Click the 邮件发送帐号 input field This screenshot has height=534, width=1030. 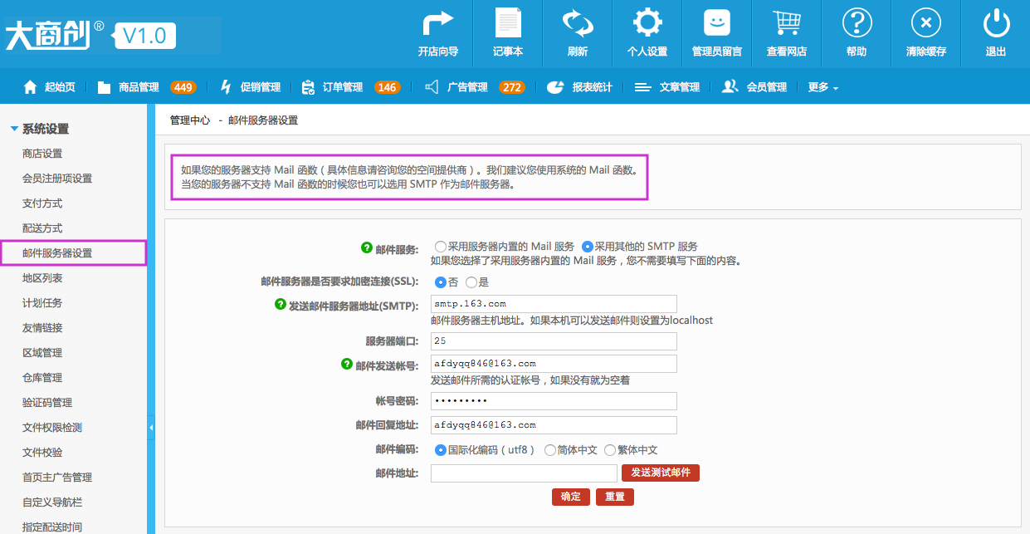click(554, 364)
